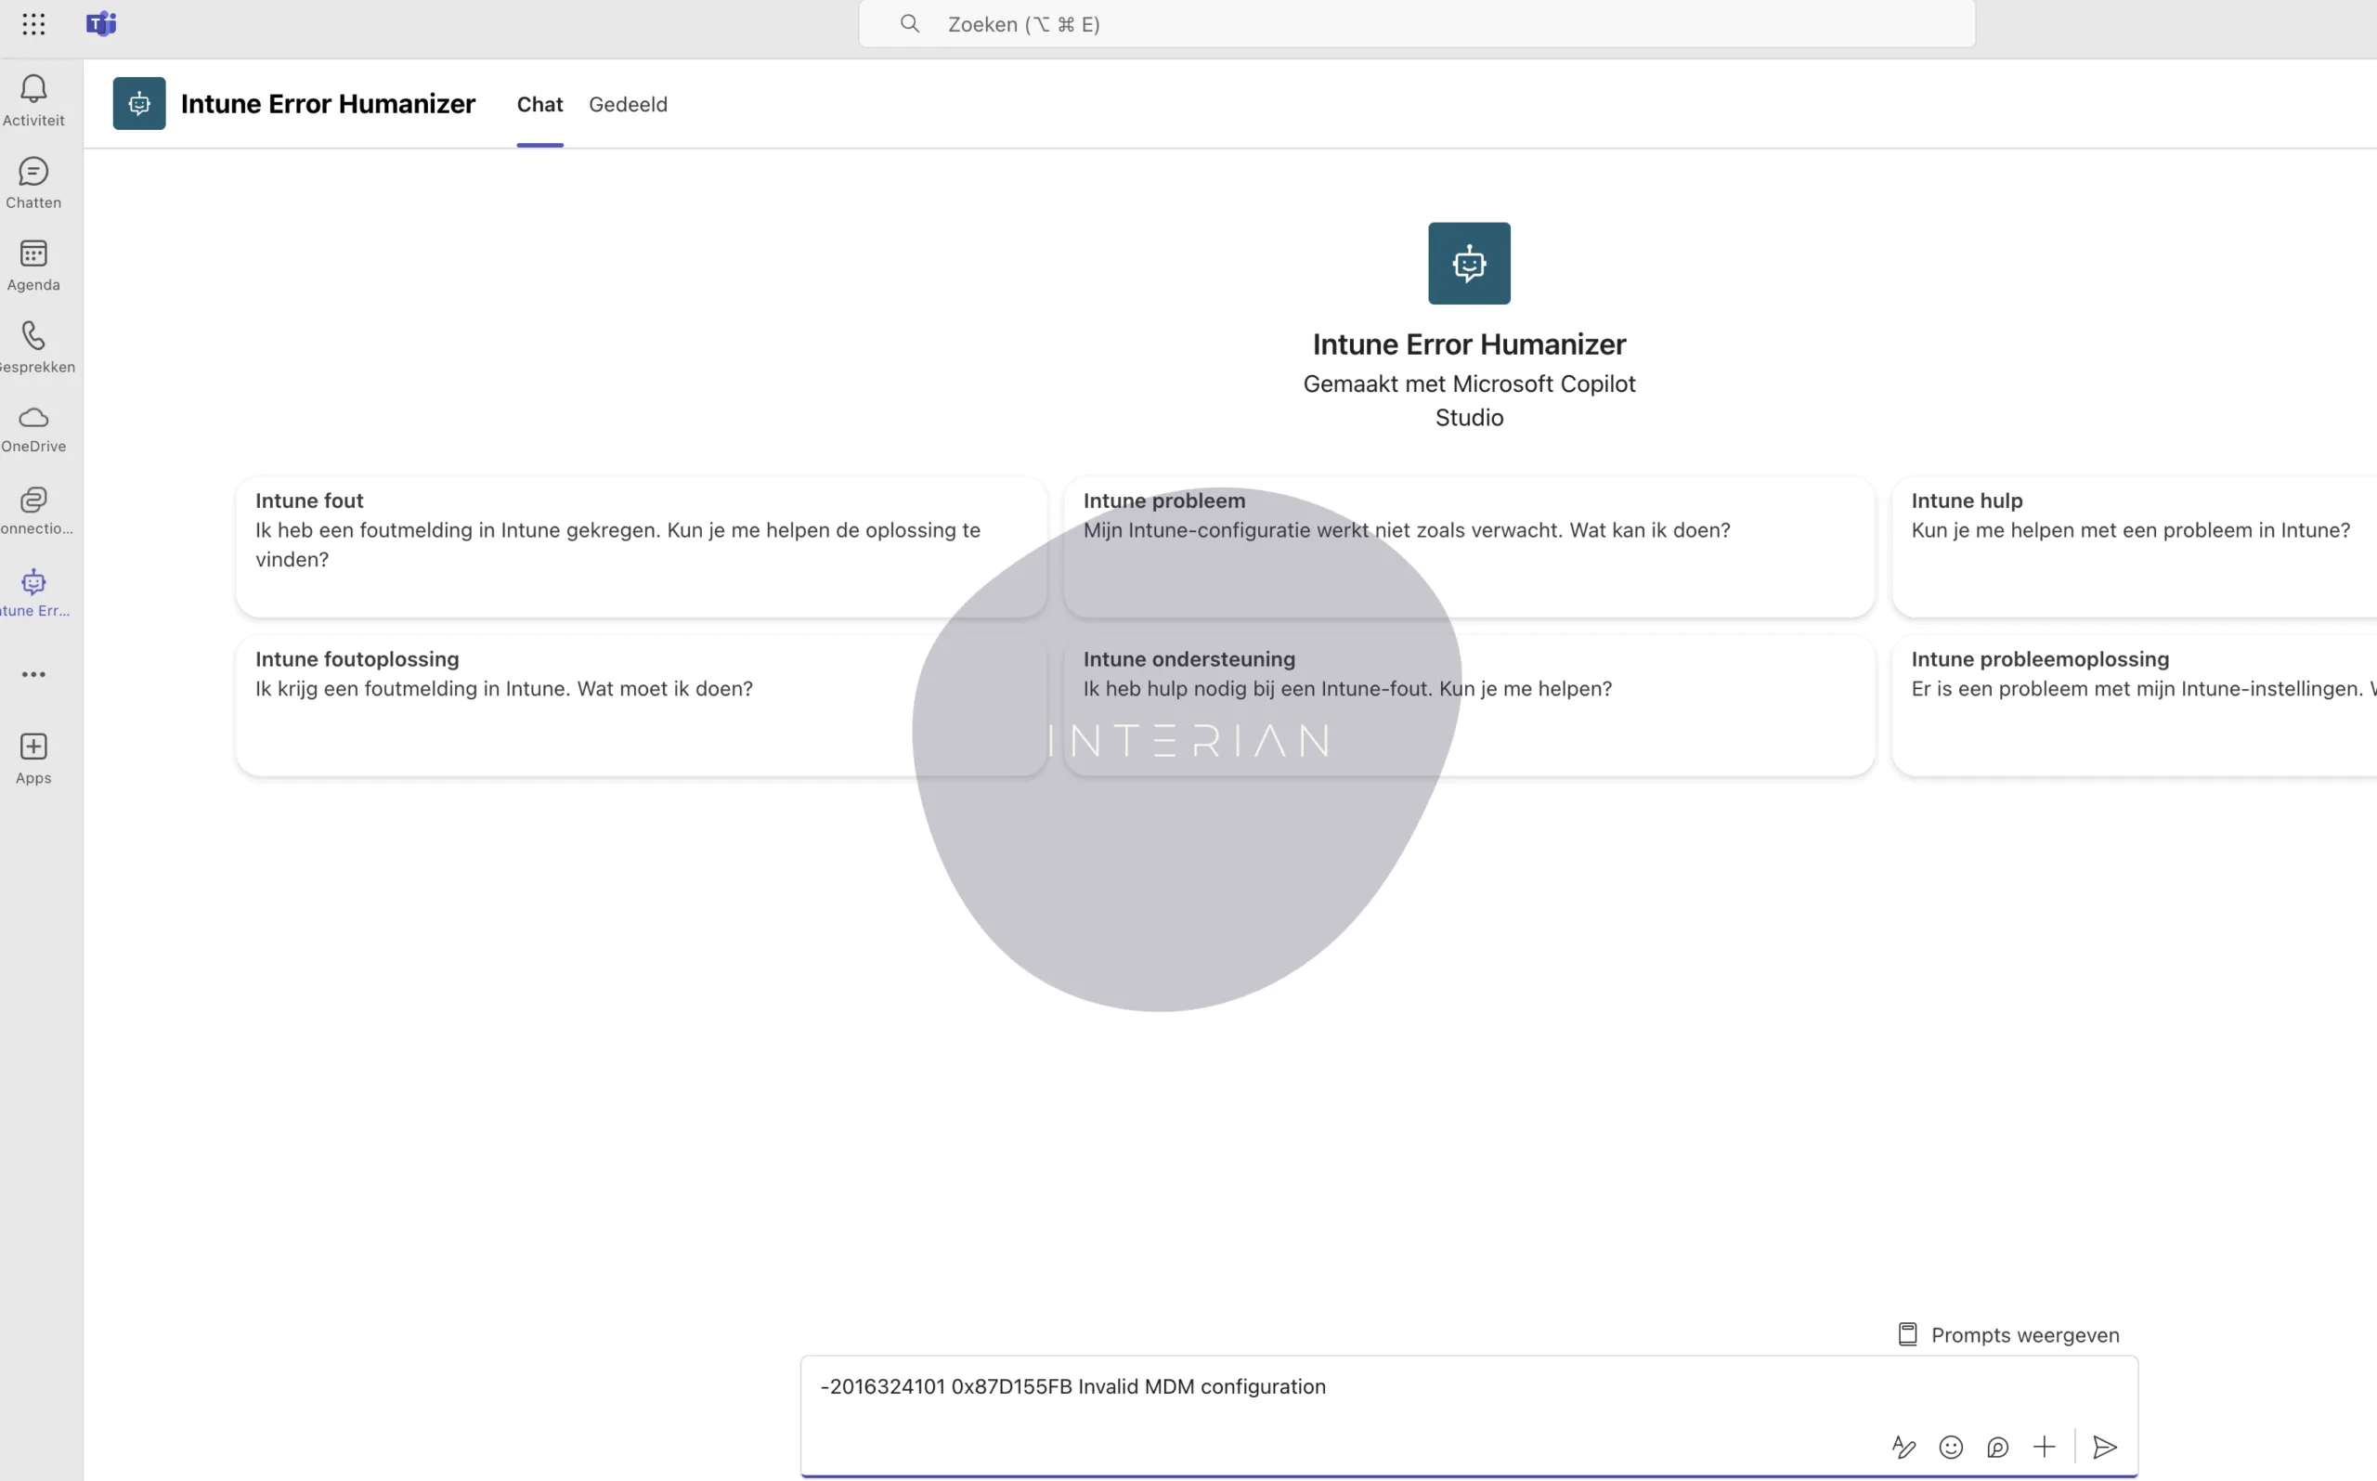Open Chatten in the sidebar

33,181
